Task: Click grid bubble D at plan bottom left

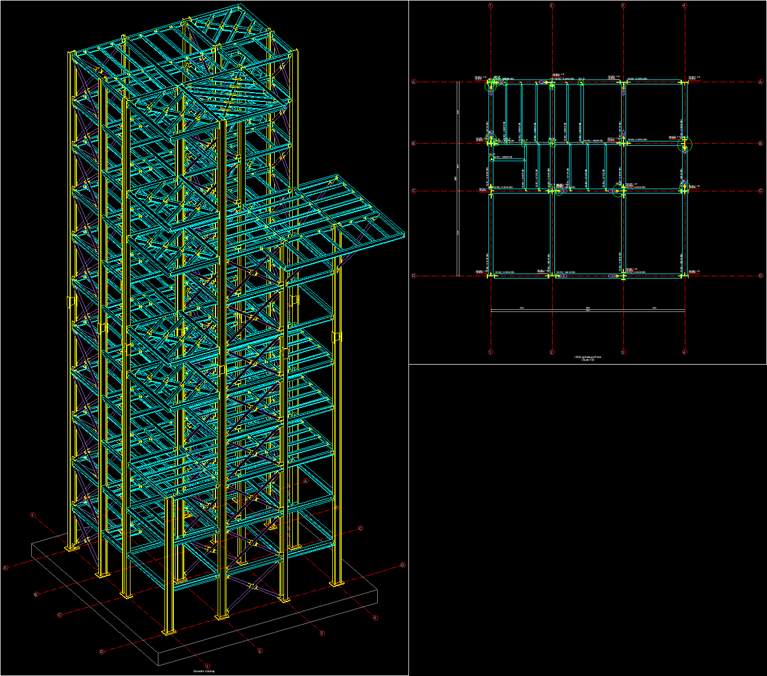Action: click(x=414, y=276)
